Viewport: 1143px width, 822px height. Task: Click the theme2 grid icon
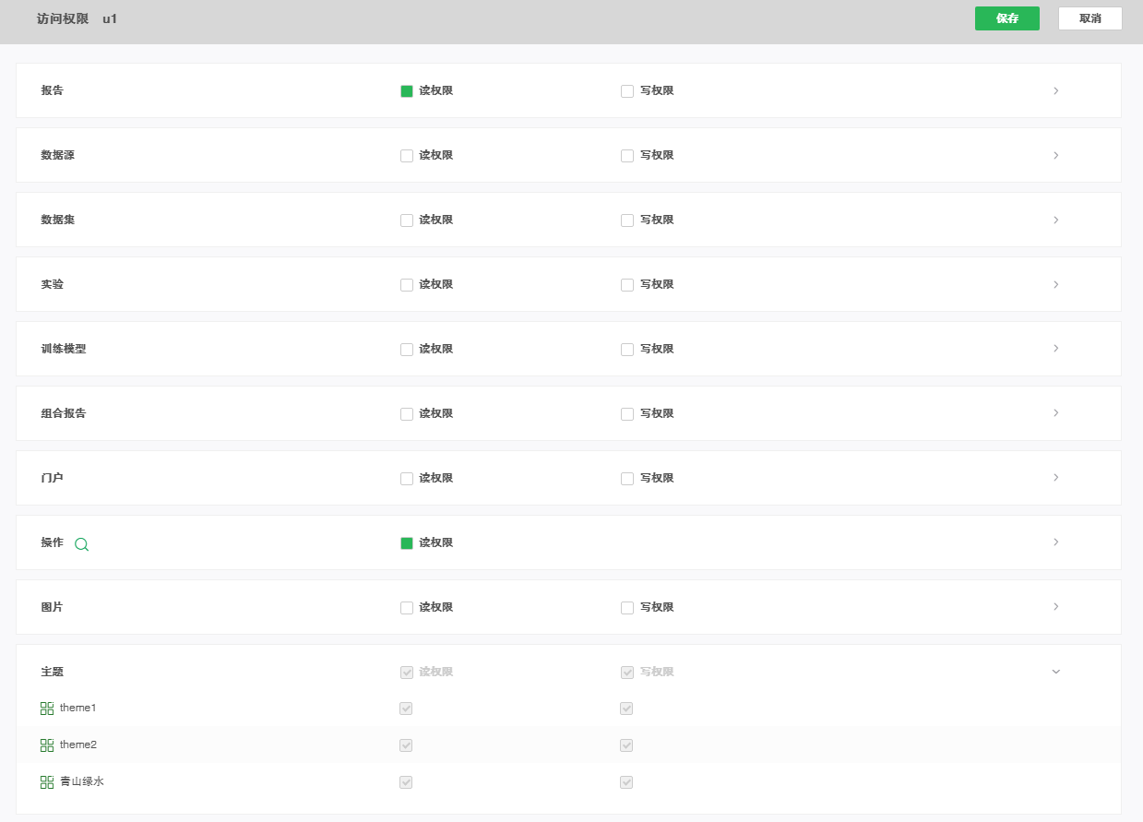pos(47,745)
